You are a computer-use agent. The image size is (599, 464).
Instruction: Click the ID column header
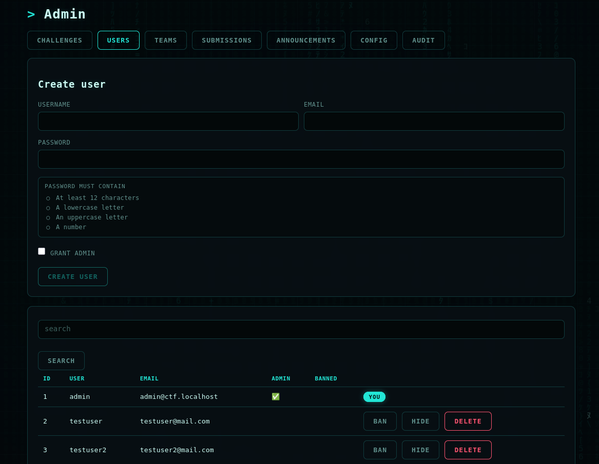pos(47,378)
